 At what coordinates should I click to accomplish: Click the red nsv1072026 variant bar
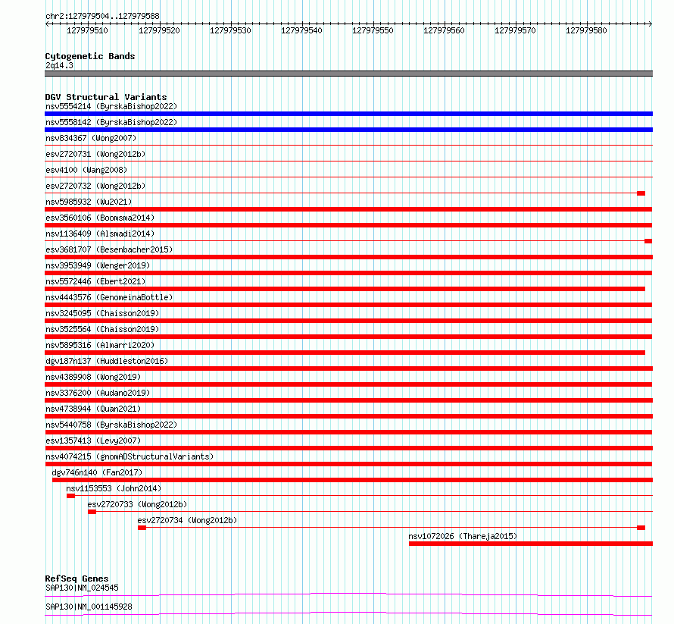point(531,544)
